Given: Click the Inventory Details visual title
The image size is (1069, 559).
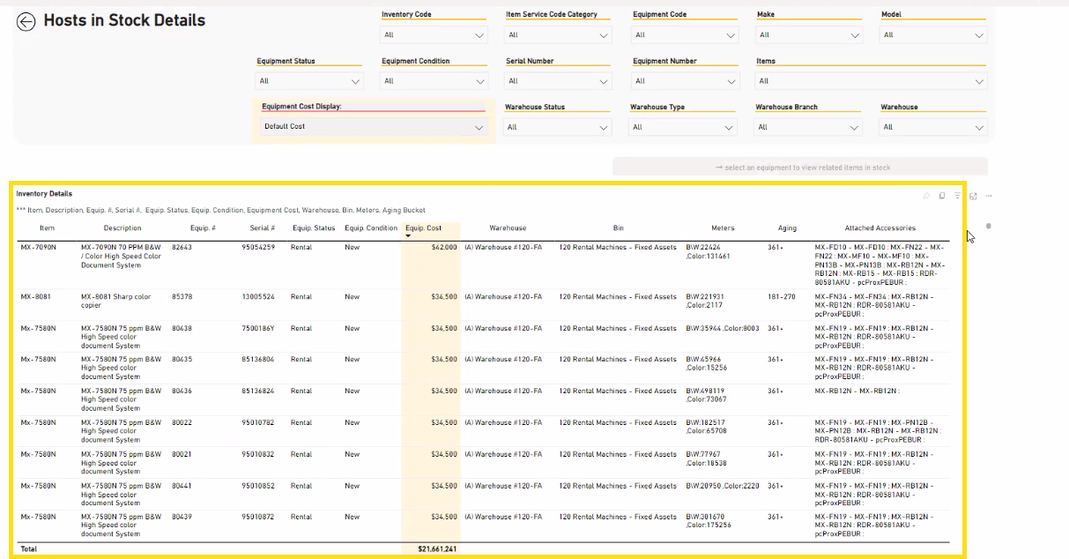Looking at the screenshot, I should 44,194.
